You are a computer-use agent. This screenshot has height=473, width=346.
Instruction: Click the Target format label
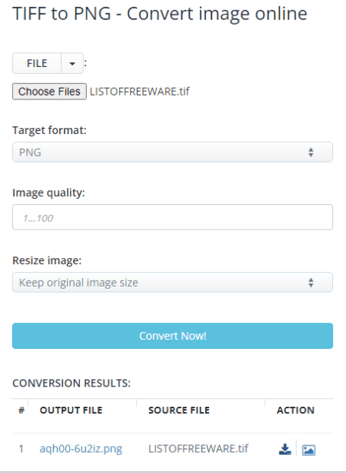click(49, 130)
